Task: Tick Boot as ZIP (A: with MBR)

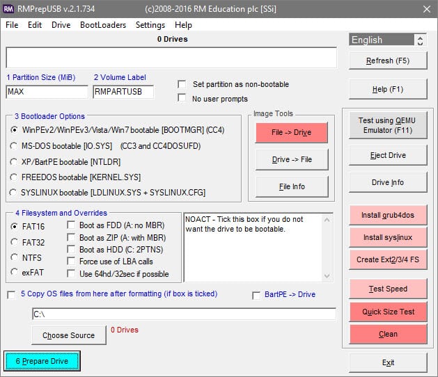Action: [71, 237]
